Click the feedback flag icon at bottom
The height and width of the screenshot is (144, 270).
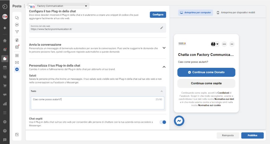[5, 140]
